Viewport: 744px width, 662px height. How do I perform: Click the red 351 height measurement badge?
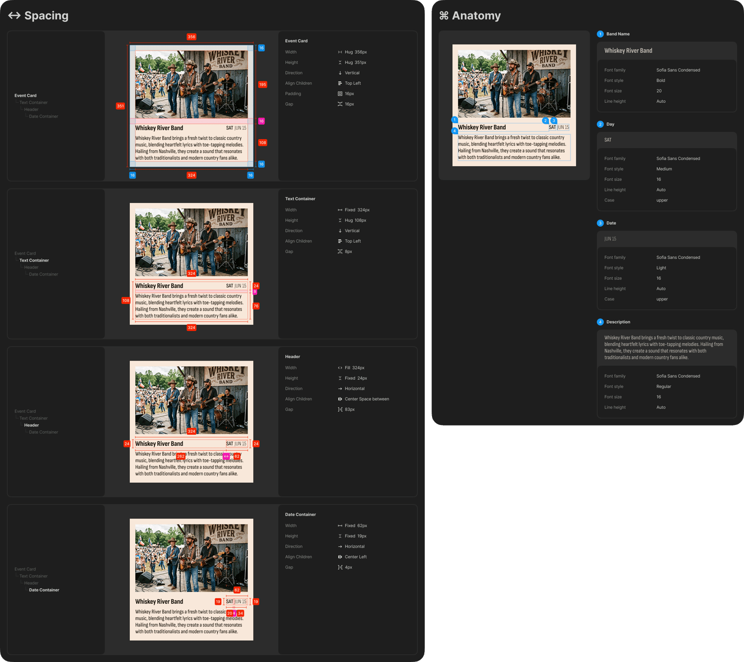pyautogui.click(x=120, y=106)
